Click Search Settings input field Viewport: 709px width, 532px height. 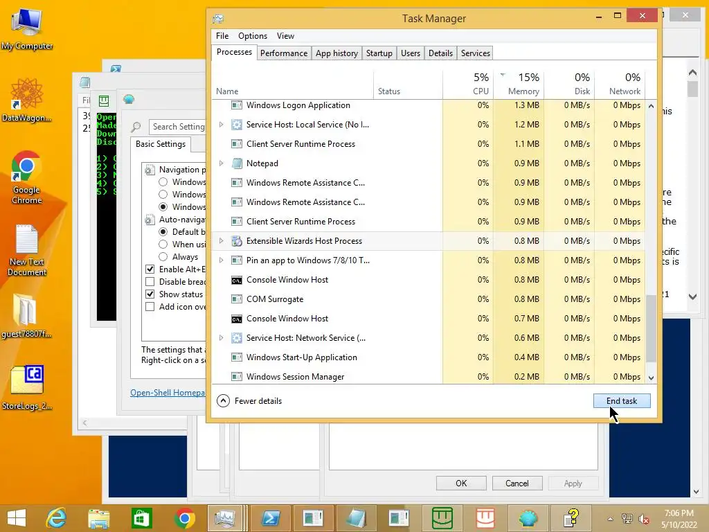178,127
